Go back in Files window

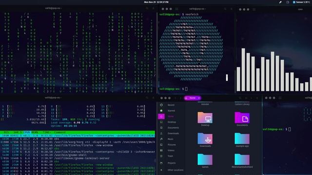[175, 98]
